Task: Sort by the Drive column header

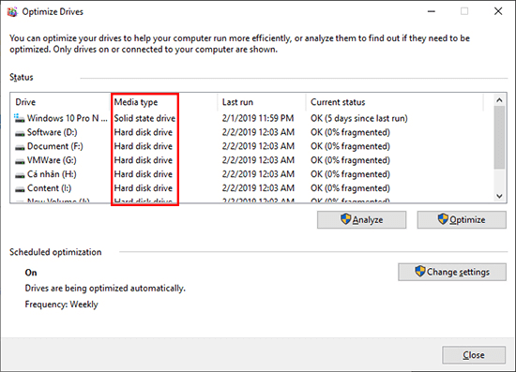Action: pos(60,102)
